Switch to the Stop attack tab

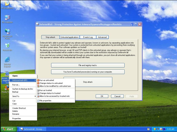[50, 37]
